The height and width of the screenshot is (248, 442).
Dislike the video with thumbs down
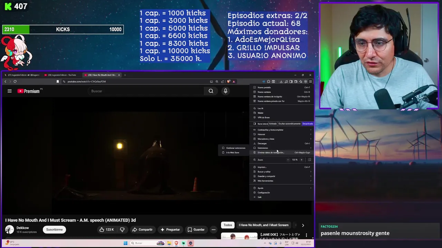pyautogui.click(x=122, y=229)
